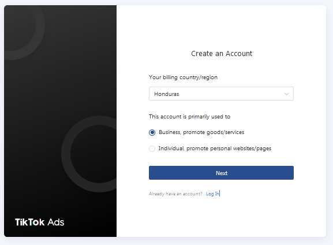The image size is (333, 245).
Task: Select the Business radio button
Action: [x=152, y=132]
